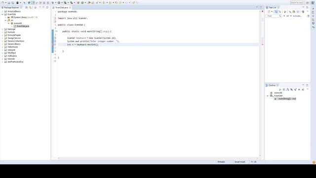The height and width of the screenshot is (178, 316).
Task: Click the Coverage launch toolbar icon
Action: pyautogui.click(x=65, y=2)
